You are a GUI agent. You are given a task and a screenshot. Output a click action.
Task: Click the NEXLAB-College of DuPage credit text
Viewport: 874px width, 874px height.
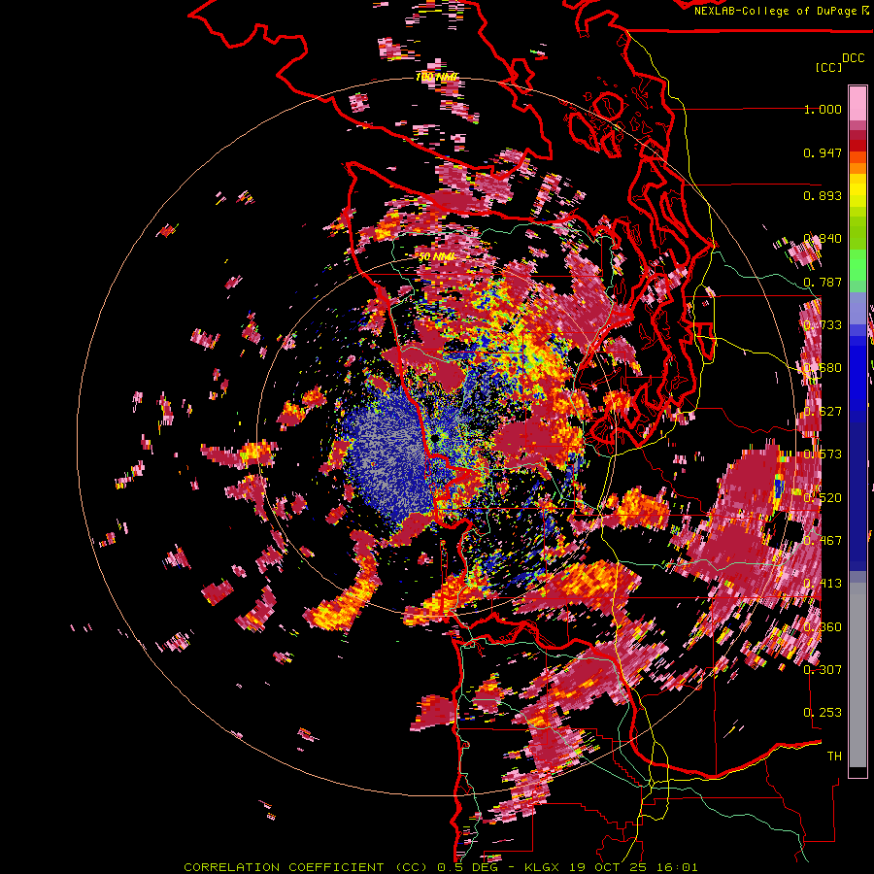tap(777, 11)
